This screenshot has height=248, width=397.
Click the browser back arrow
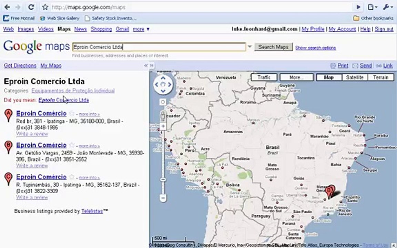pos(7,7)
